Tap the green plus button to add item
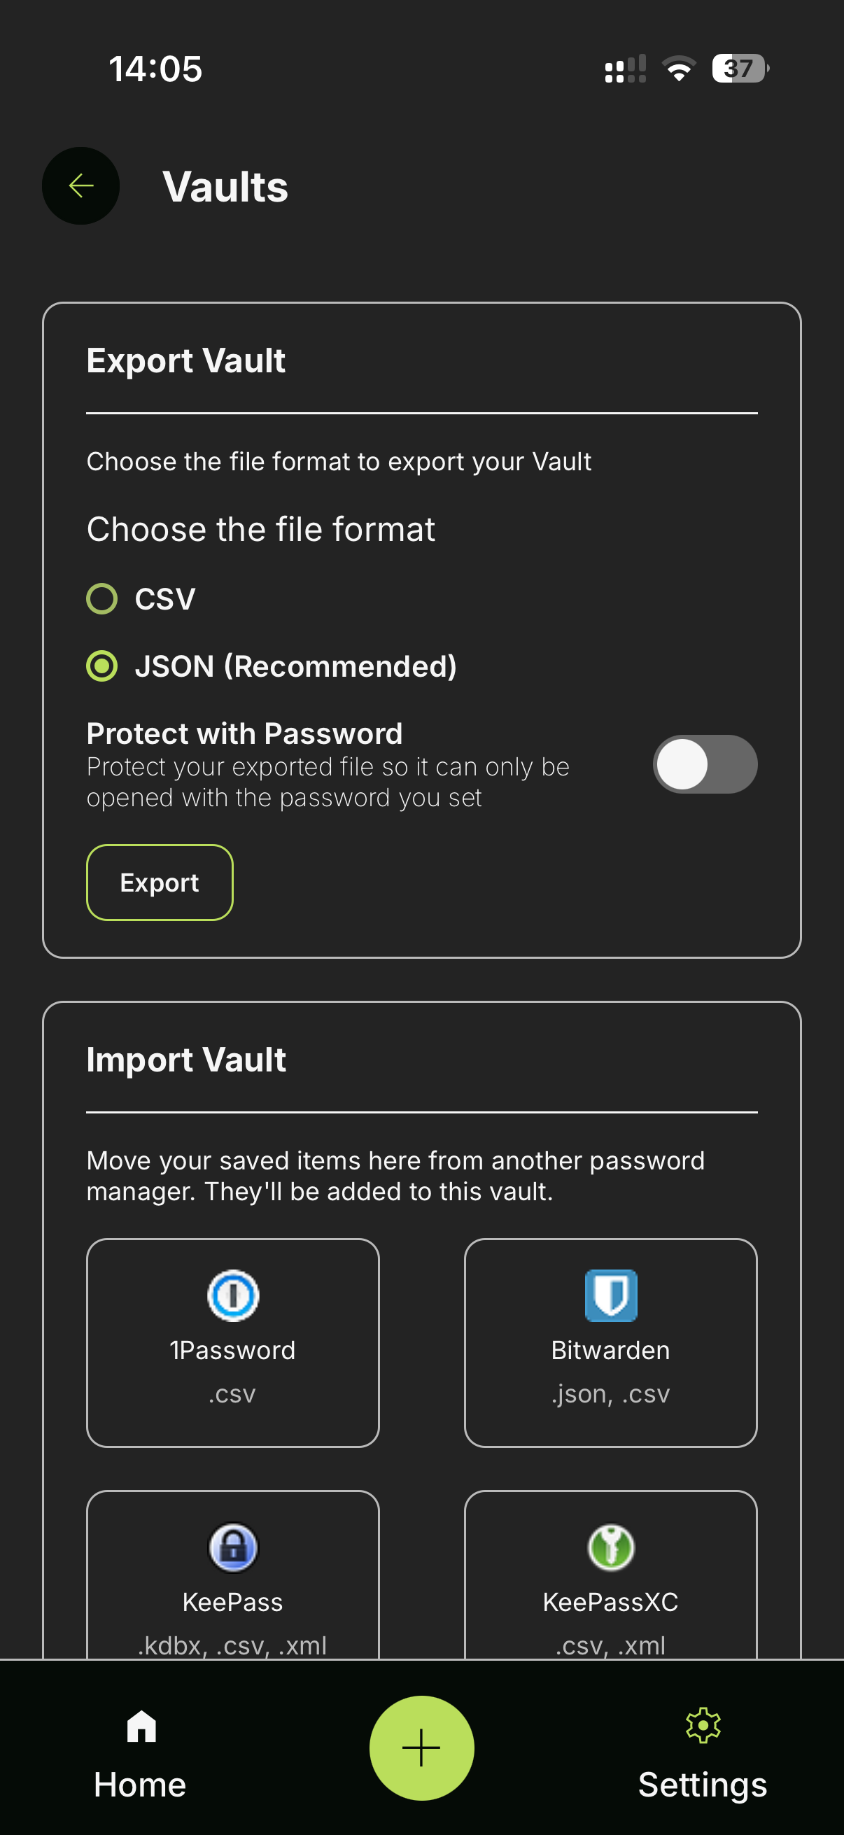The image size is (844, 1835). click(x=421, y=1747)
